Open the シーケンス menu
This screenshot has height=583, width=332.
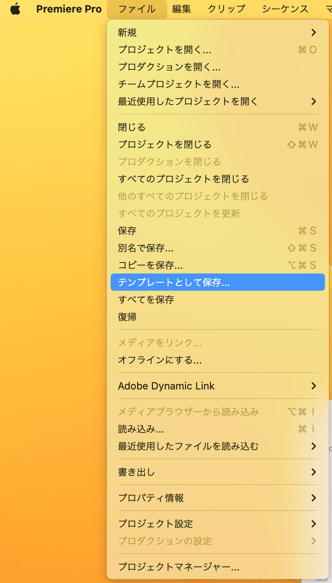285,9
